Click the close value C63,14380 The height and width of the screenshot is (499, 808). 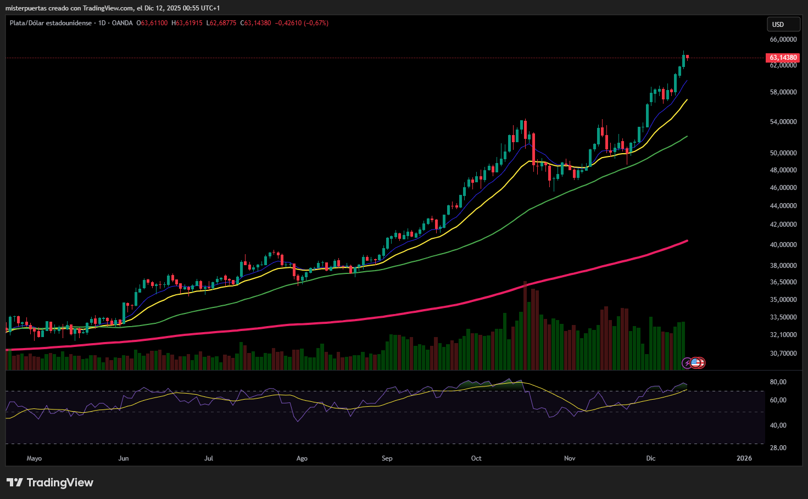click(x=256, y=23)
